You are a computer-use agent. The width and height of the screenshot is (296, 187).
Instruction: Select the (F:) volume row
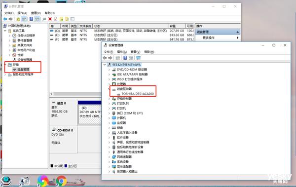121,39
